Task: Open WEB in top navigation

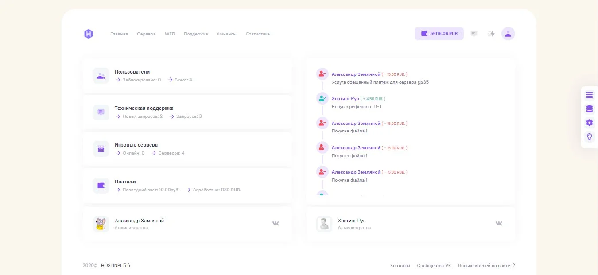Action: [x=170, y=34]
